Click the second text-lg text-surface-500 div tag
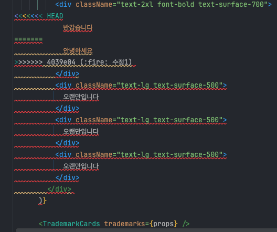The image size is (277, 232). pyautogui.click(x=141, y=120)
